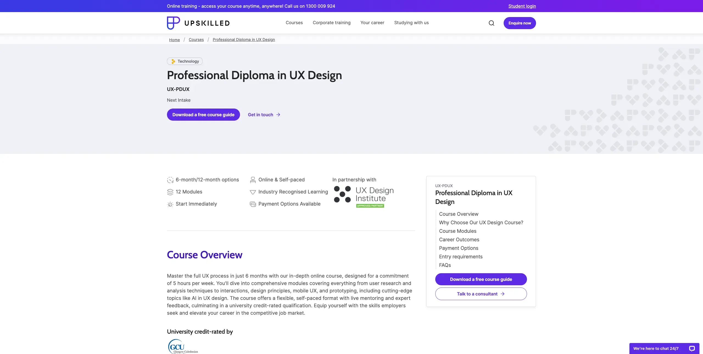Open the Student login link

(x=521, y=6)
